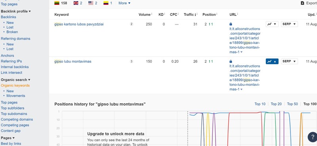Click the KD column info icon

(x=164, y=14)
